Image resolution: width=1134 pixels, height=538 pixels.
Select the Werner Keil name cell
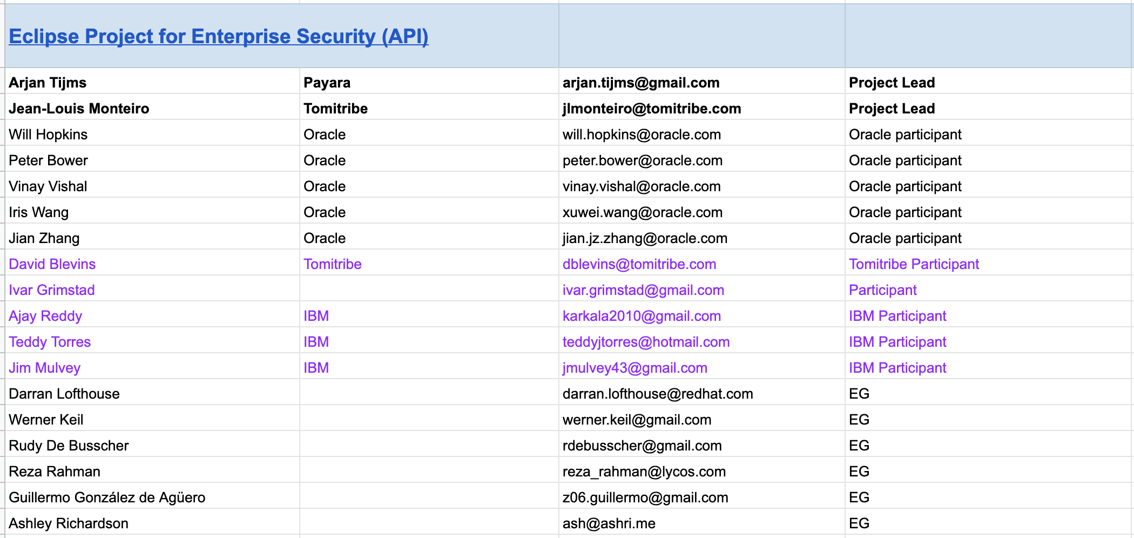click(46, 420)
